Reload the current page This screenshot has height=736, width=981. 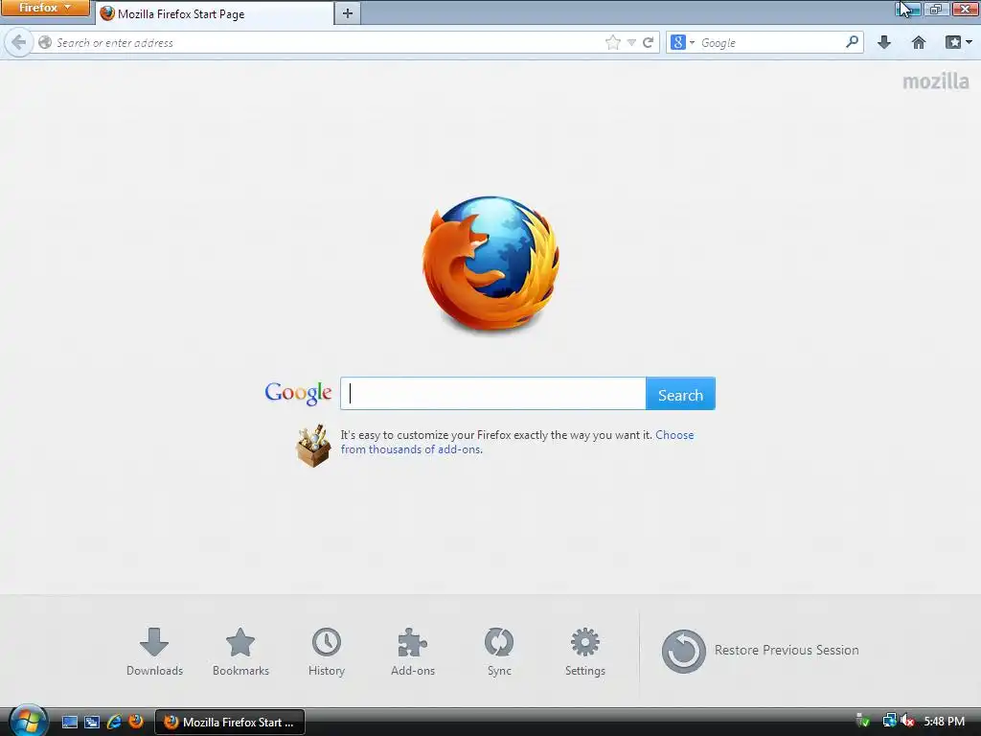click(649, 42)
